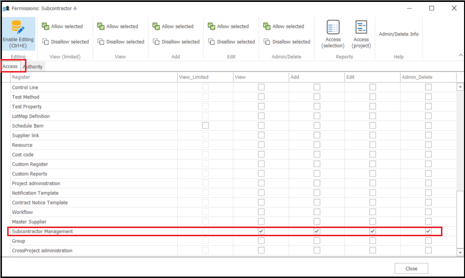Click the scrollbar up arrow
The image size is (465, 278).
460,87
